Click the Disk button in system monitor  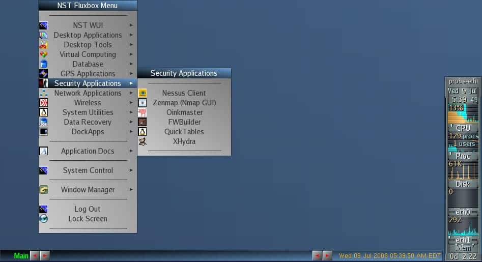tap(463, 184)
